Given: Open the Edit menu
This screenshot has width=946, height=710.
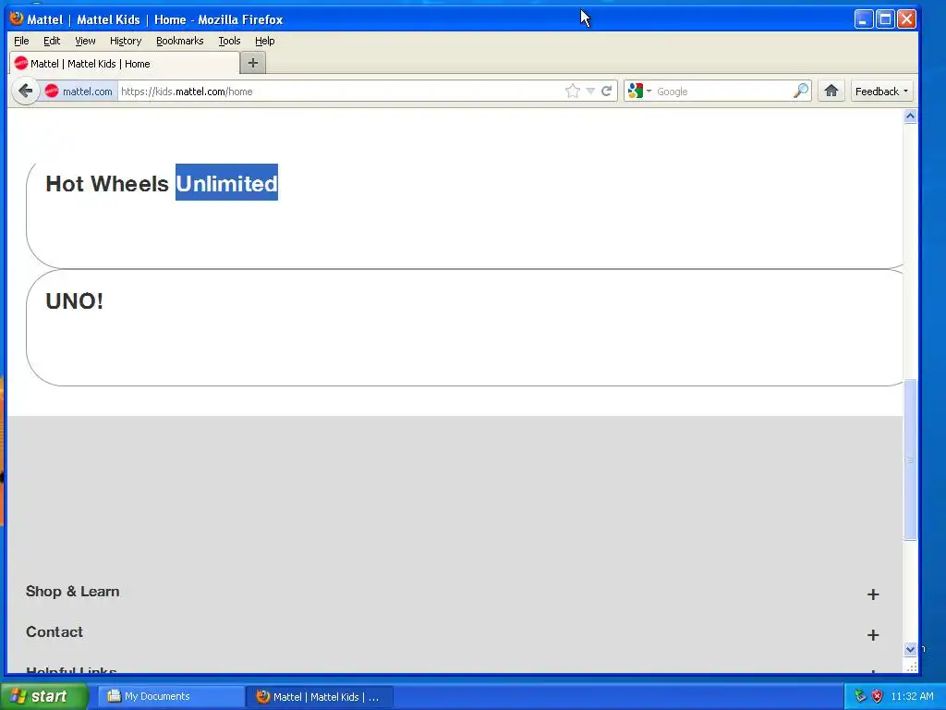Looking at the screenshot, I should pos(52,41).
